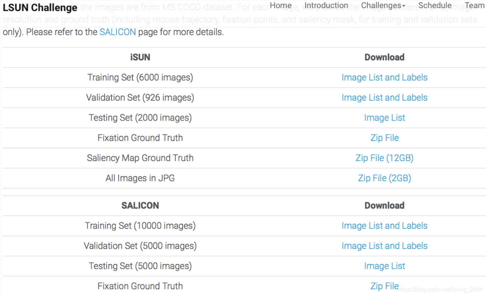Select the SALICON table header
The height and width of the screenshot is (296, 486).
(140, 206)
